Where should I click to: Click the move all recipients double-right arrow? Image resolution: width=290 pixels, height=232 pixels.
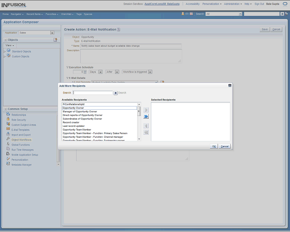(x=146, y=116)
